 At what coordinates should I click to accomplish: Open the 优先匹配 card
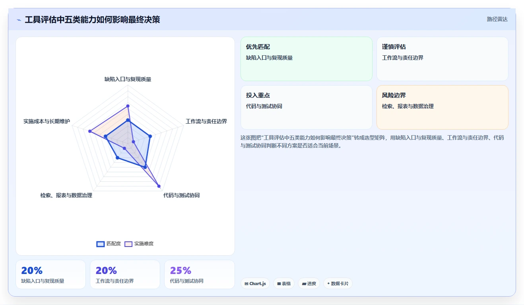(307, 59)
